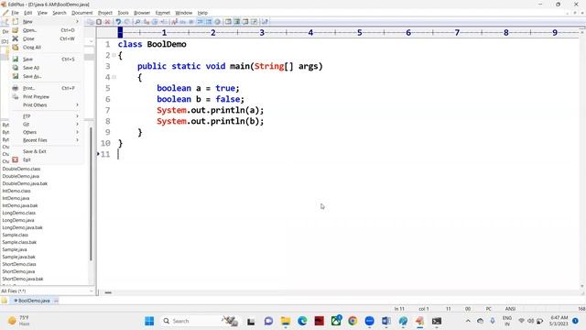Open File Explorer from the taskbar

pyautogui.click(x=286, y=321)
